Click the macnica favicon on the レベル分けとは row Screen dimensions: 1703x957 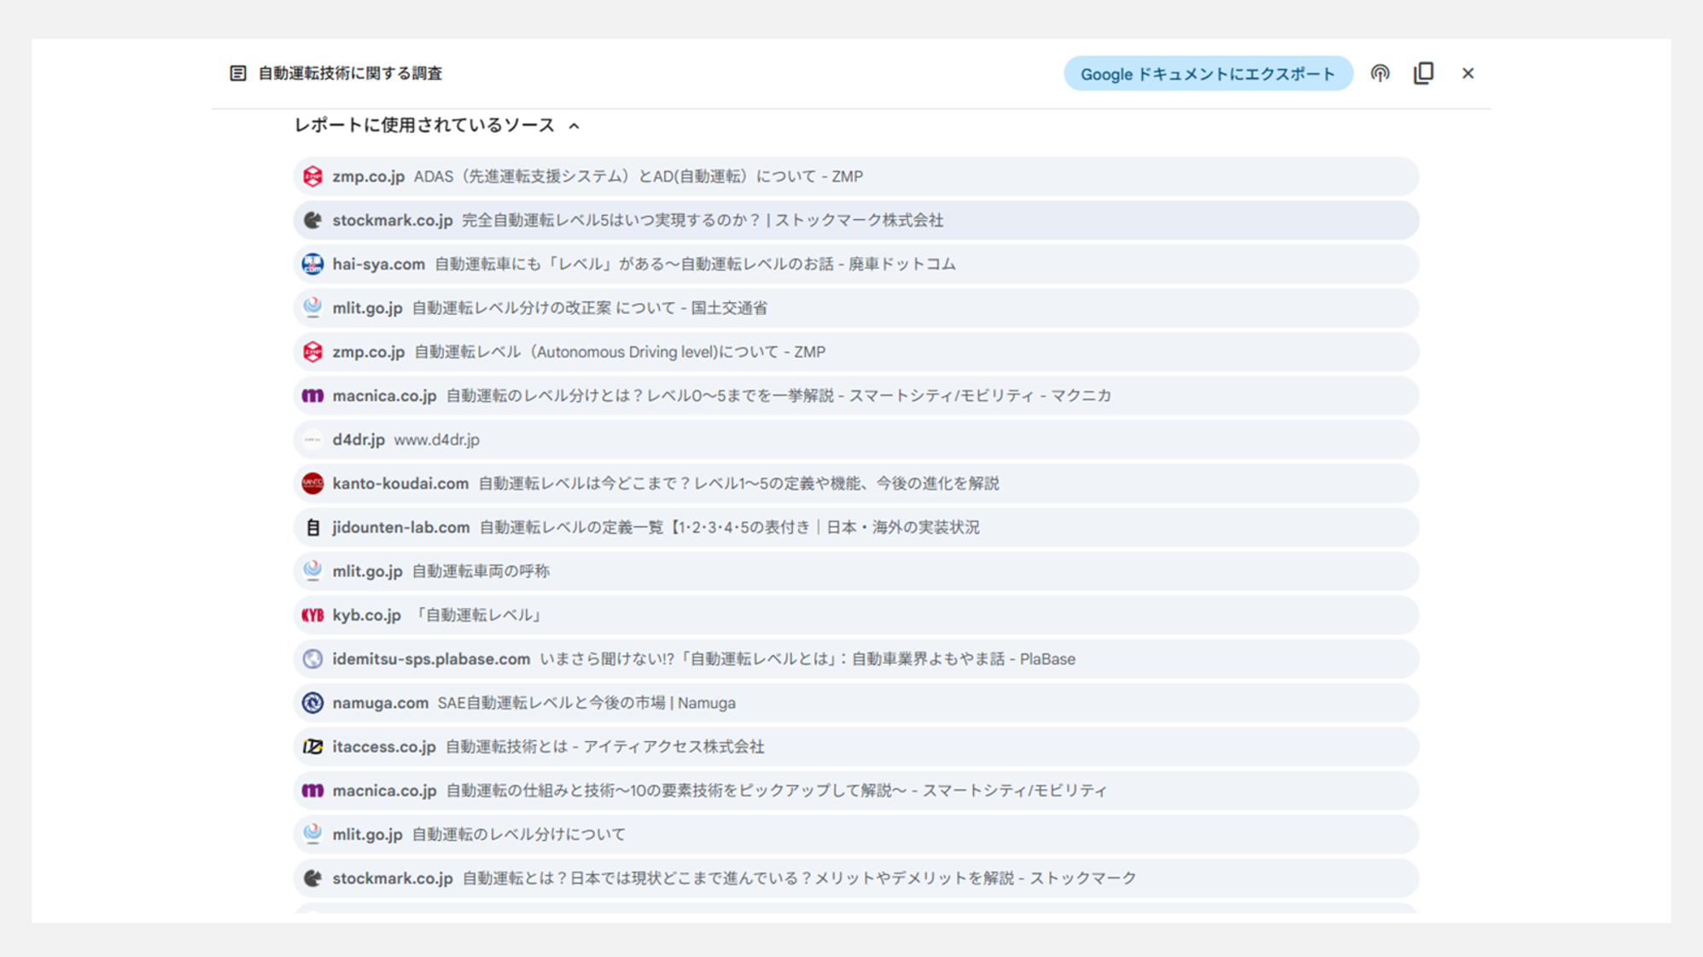coord(312,396)
